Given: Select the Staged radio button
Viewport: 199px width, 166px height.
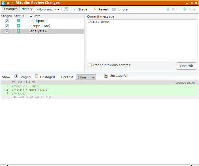Looking at the screenshot, I should tap(16, 76).
